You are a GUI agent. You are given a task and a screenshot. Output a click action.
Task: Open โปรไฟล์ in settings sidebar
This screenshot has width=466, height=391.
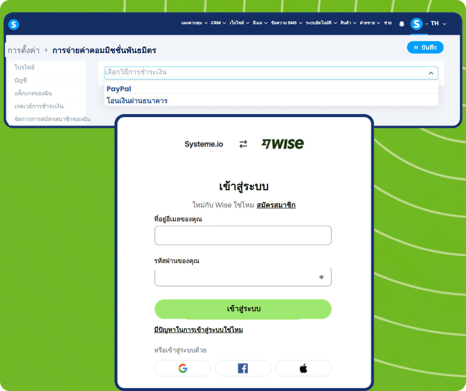point(25,67)
